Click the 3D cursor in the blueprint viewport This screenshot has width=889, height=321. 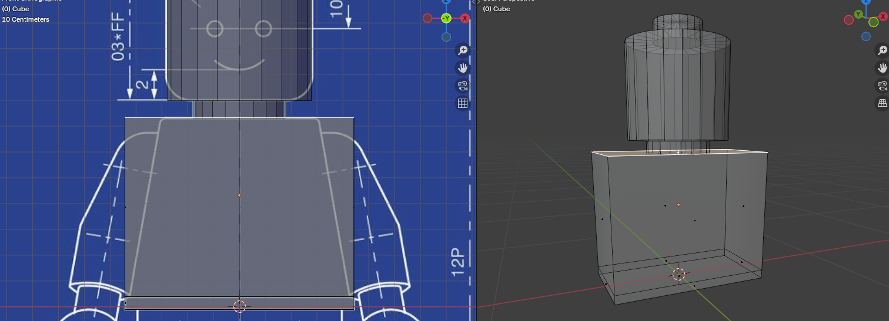pos(239,306)
